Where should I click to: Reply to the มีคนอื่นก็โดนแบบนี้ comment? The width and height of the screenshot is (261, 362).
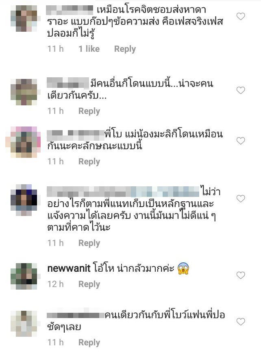[x=89, y=111]
